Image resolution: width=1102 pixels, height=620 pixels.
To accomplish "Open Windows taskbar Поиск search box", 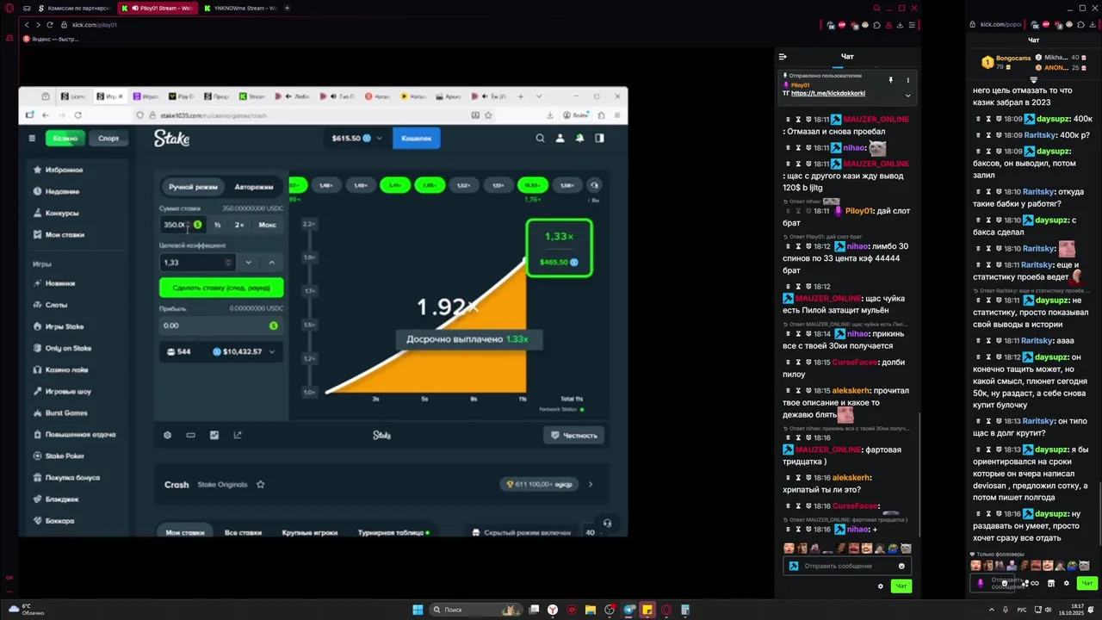I will click(476, 610).
